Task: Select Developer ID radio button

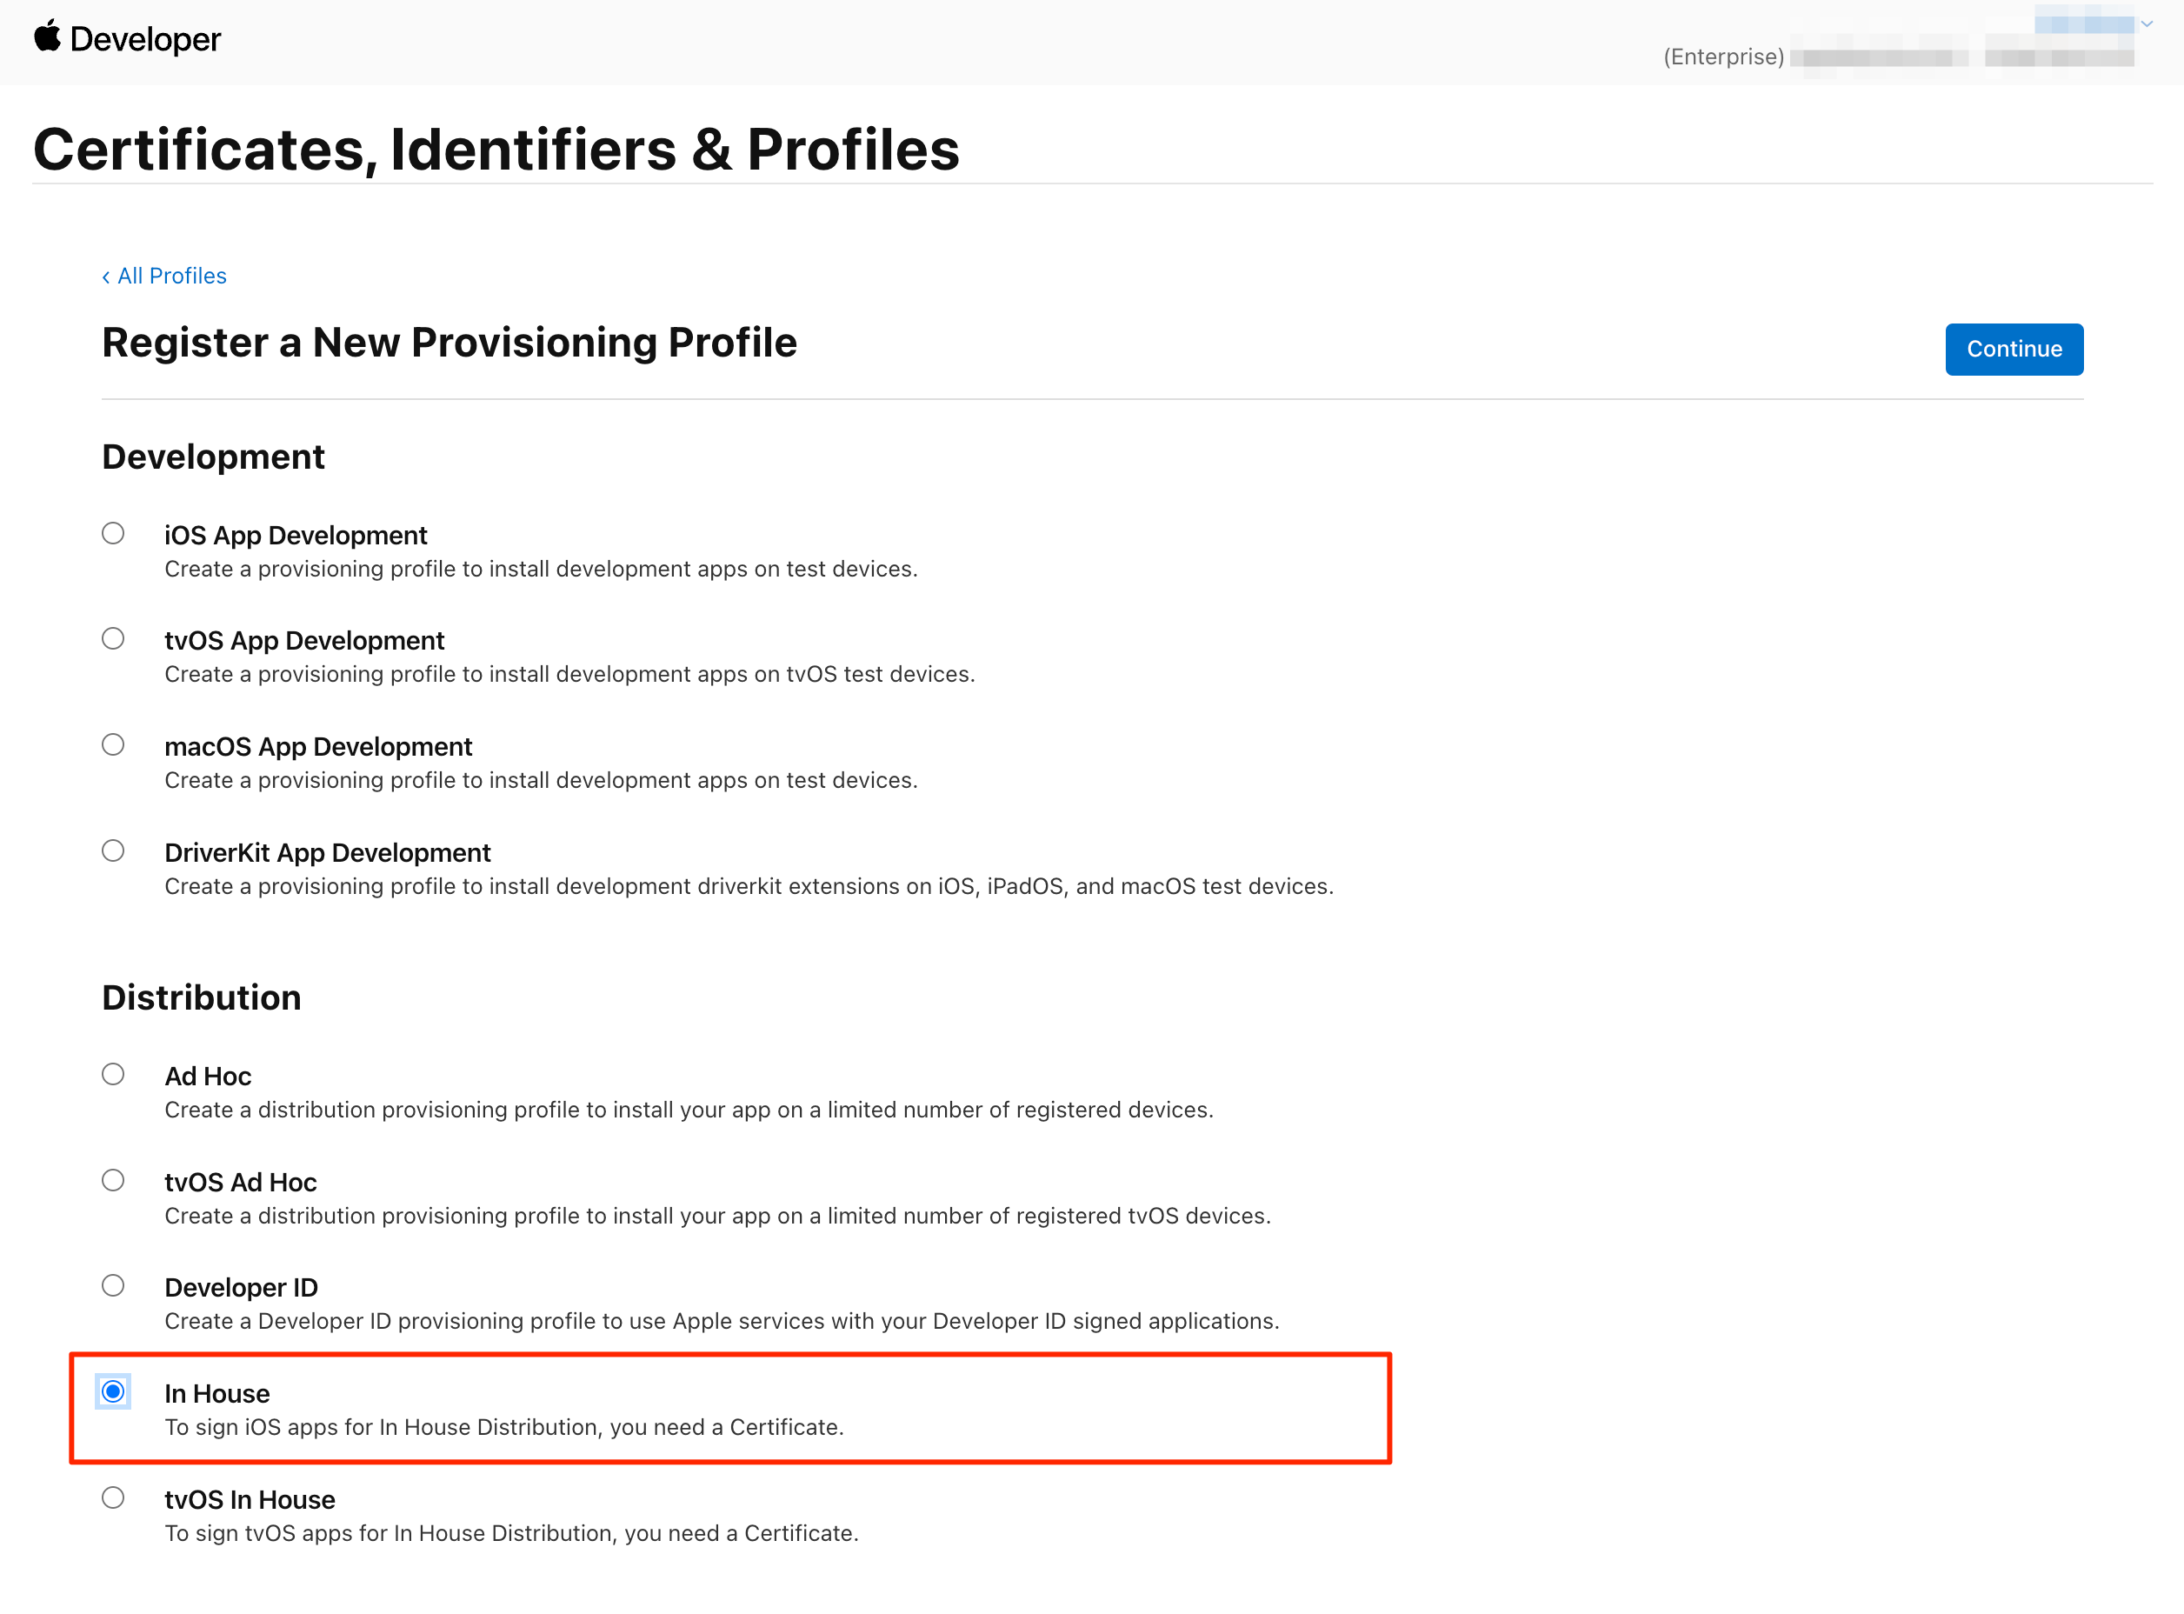Action: tap(113, 1286)
